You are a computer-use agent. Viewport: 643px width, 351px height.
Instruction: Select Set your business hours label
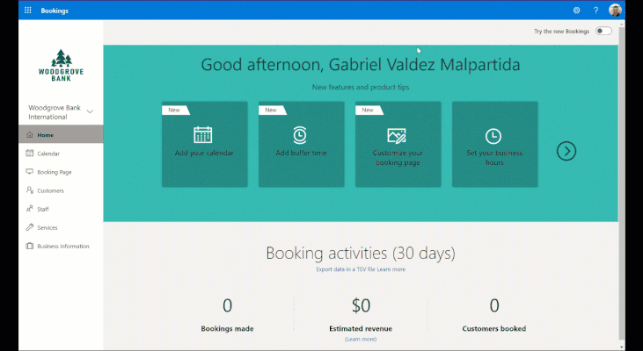pyautogui.click(x=494, y=158)
